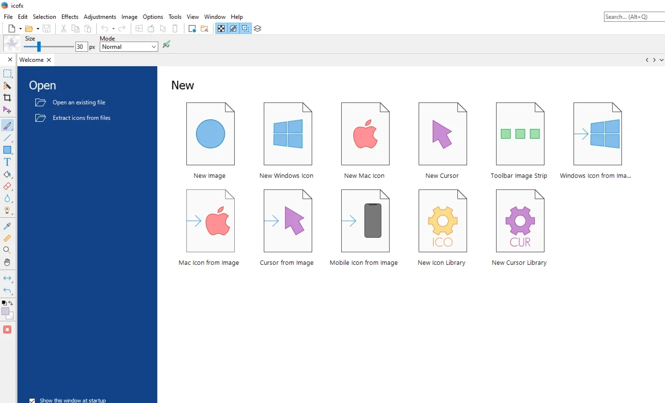Click the Open folder toolbar icon
Viewport: 665px width, 403px height.
29,29
